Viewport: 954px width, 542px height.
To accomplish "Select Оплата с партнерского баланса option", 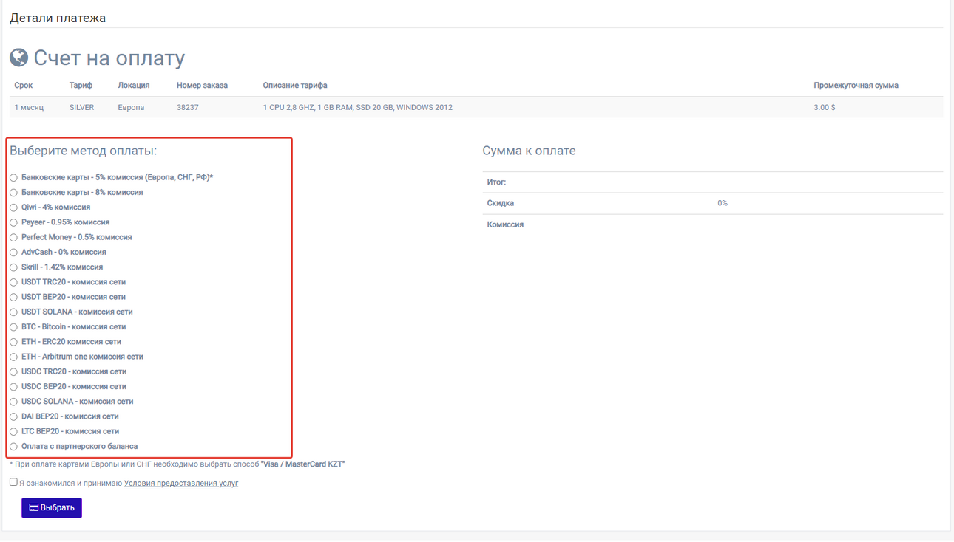I will pos(13,447).
